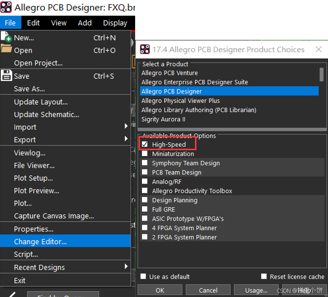Choose Open from File menu
Viewport: 328px width, 297px height.
tap(65, 50)
